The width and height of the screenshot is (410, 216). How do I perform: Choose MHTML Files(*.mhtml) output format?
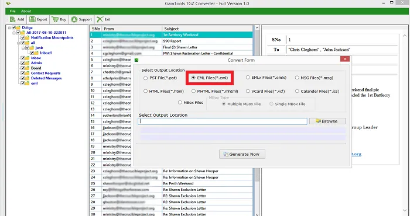(x=193, y=91)
